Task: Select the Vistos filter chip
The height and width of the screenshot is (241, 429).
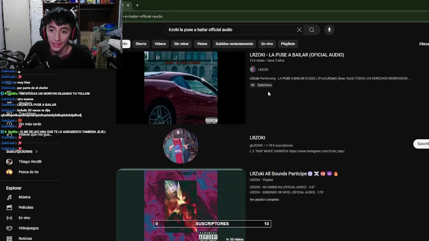Action: 202,44
